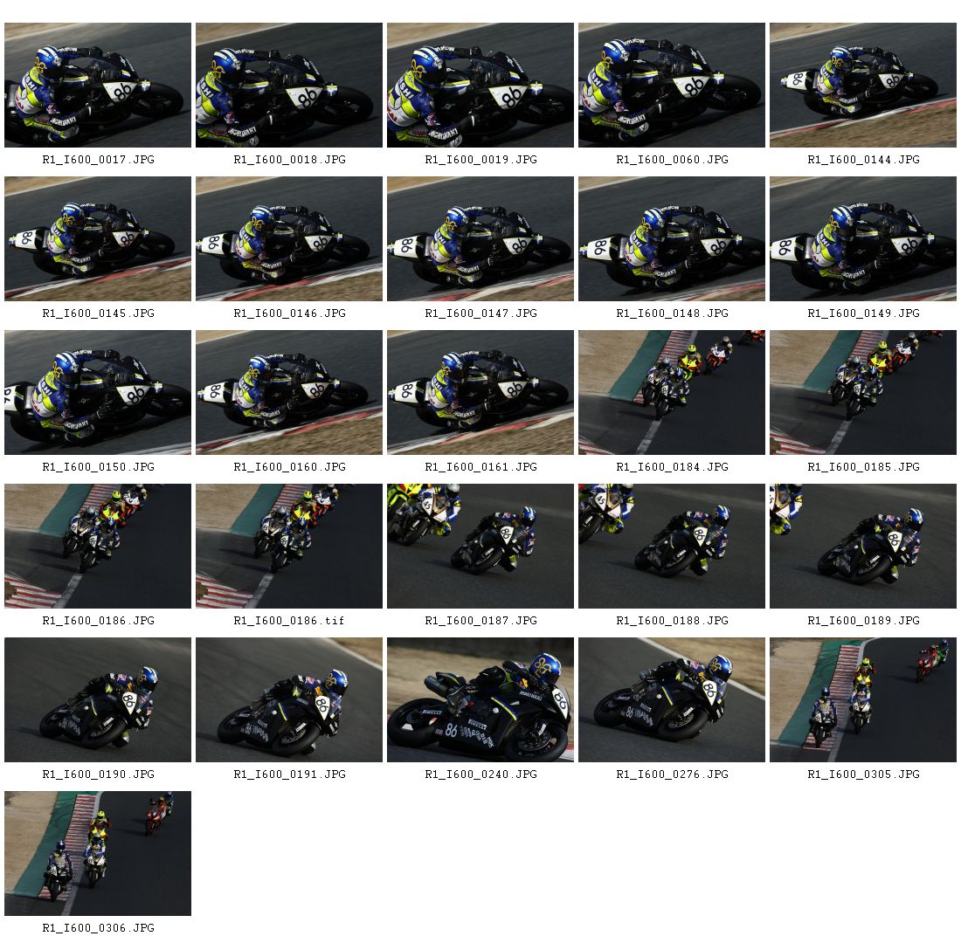
Task: Select the R1_I600_0240.JPG close-up thumbnail
Action: tap(480, 700)
